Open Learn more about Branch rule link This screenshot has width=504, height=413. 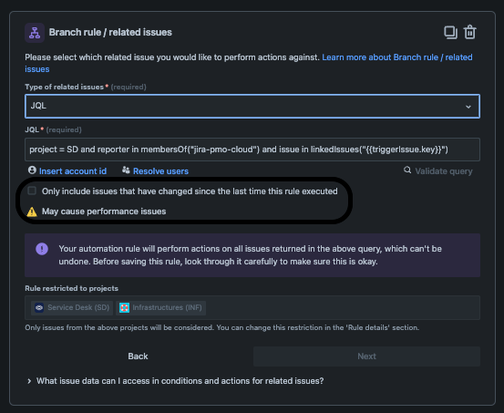tap(249, 63)
